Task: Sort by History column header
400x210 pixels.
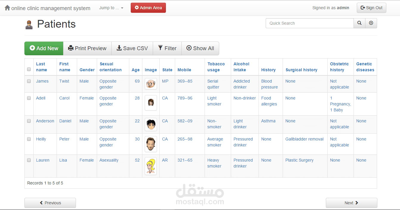Action: click(268, 70)
